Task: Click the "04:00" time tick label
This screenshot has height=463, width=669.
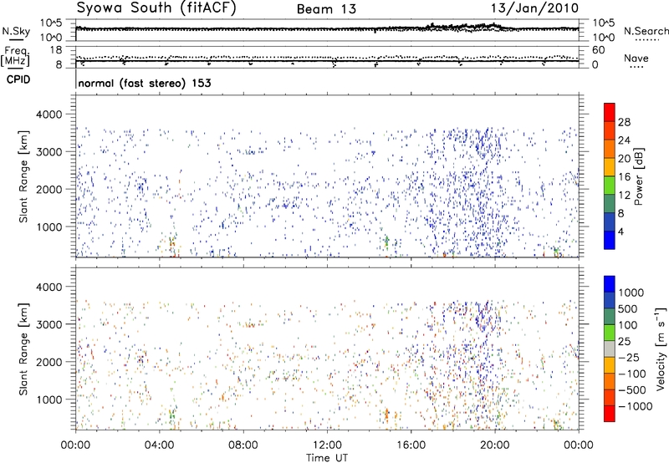Action: click(x=159, y=445)
